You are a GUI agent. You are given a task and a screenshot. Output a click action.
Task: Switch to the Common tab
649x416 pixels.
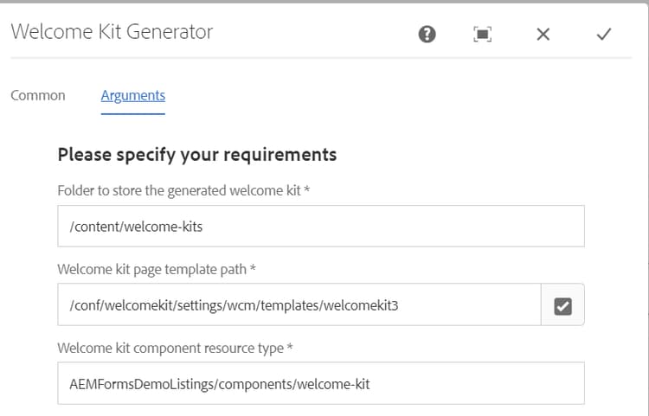pos(38,95)
